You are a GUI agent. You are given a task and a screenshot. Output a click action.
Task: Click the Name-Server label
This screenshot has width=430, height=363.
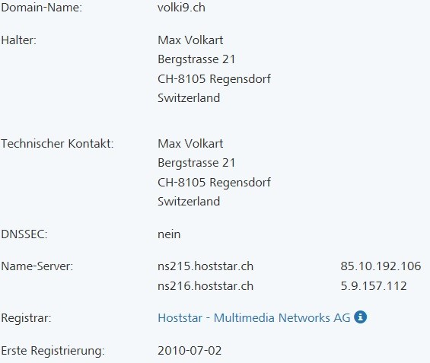pyautogui.click(x=37, y=266)
